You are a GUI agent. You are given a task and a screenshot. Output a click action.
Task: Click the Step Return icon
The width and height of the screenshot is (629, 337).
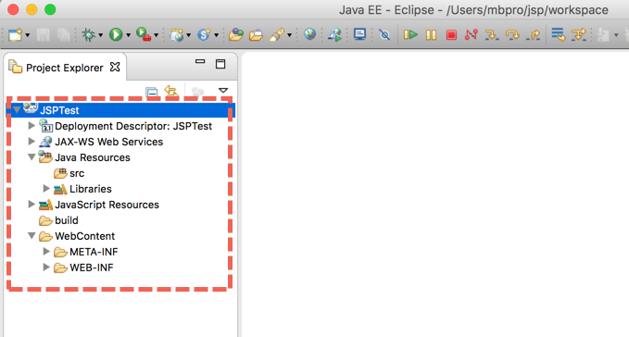point(534,35)
